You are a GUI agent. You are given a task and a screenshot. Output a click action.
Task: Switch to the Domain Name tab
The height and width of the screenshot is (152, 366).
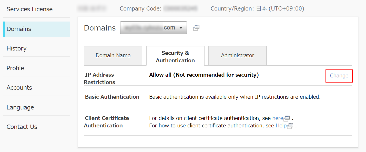click(x=113, y=56)
